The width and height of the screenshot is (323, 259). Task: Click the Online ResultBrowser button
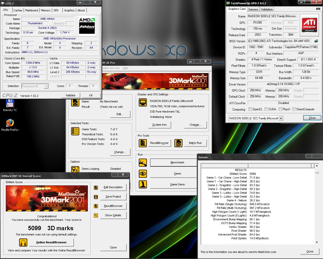click(x=51, y=242)
